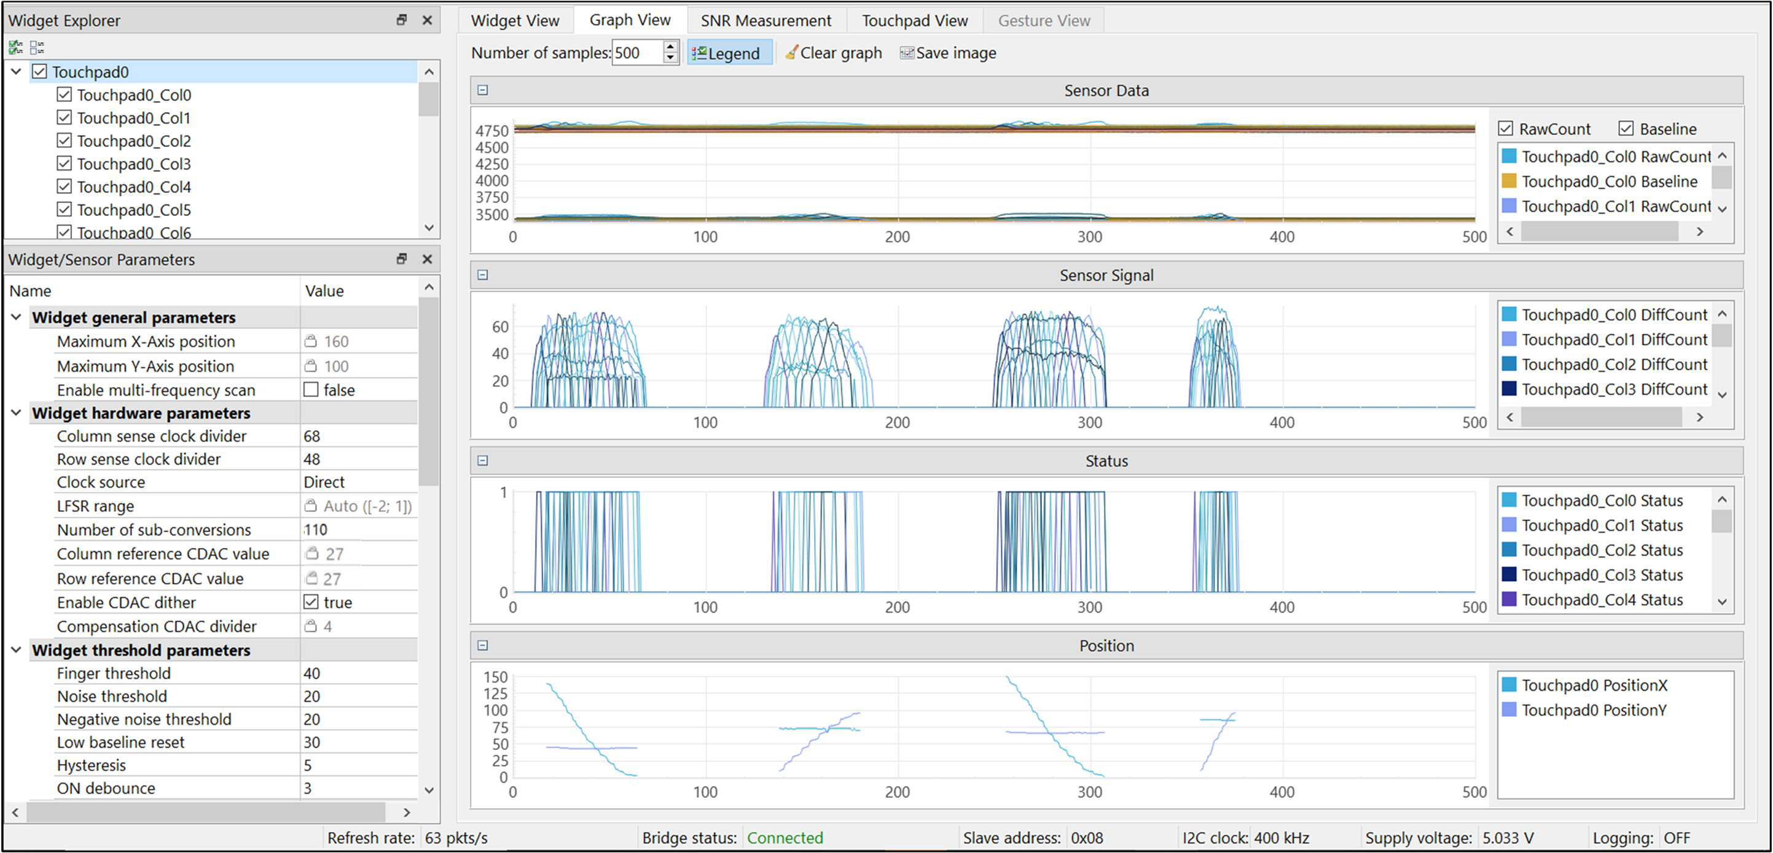Enable multi-frequency scan checkbox
1773x853 pixels.
coord(311,390)
